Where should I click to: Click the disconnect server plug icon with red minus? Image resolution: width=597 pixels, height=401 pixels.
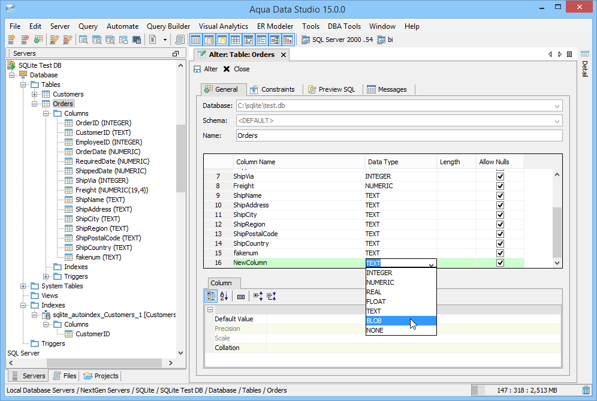pos(67,39)
